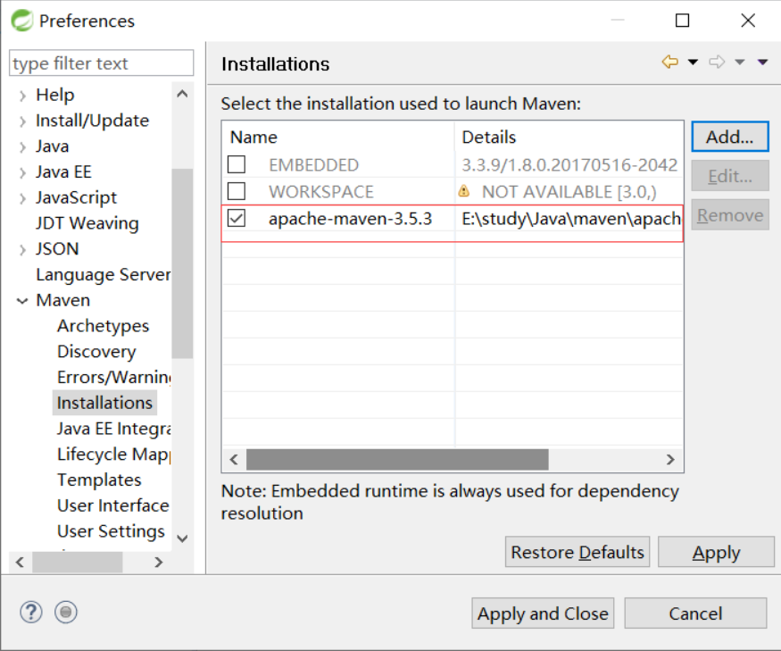
Task: Click the Apply button
Action: [716, 552]
